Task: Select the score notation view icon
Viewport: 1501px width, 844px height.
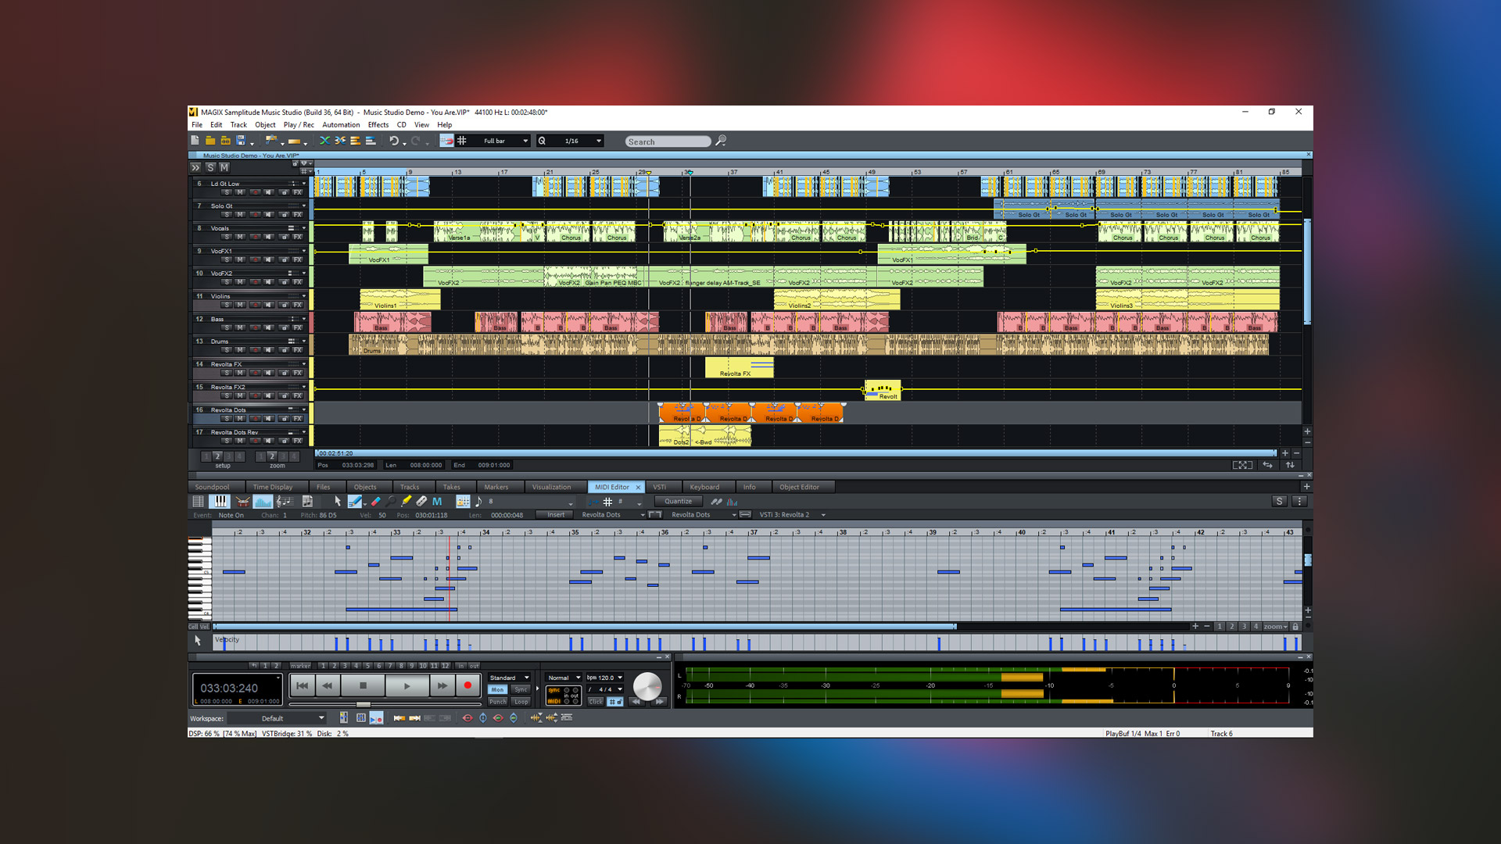Action: coord(285,502)
